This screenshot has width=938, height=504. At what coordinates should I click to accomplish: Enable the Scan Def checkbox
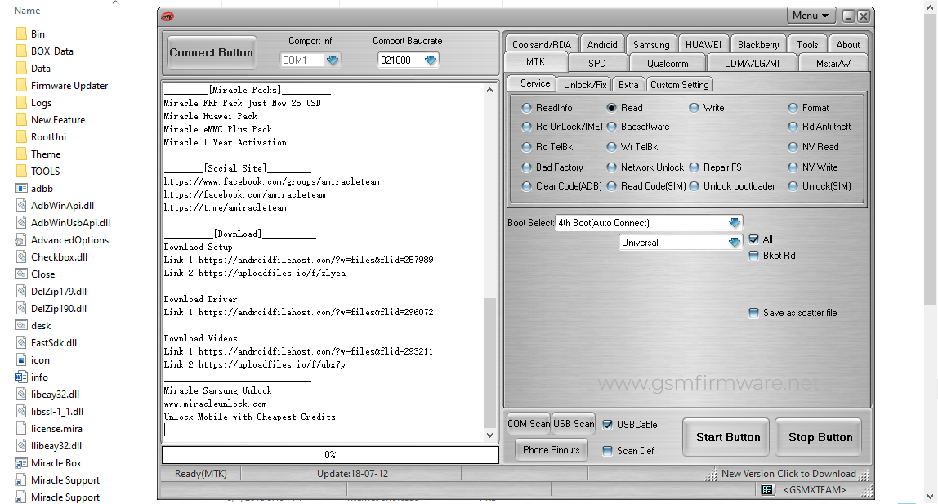click(x=607, y=451)
